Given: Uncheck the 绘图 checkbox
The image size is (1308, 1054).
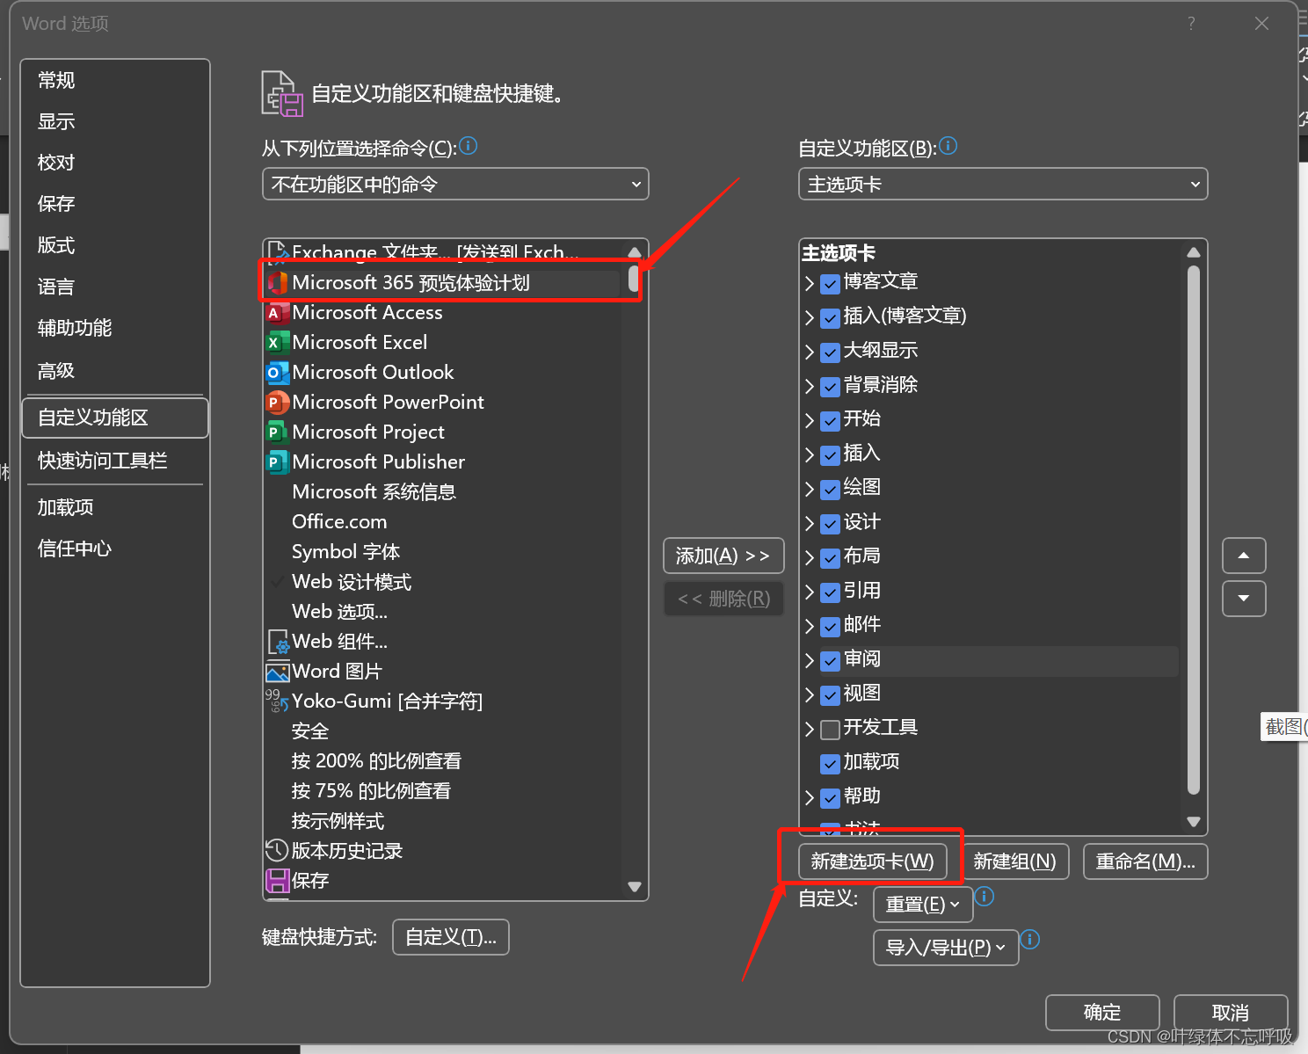Looking at the screenshot, I should (830, 490).
